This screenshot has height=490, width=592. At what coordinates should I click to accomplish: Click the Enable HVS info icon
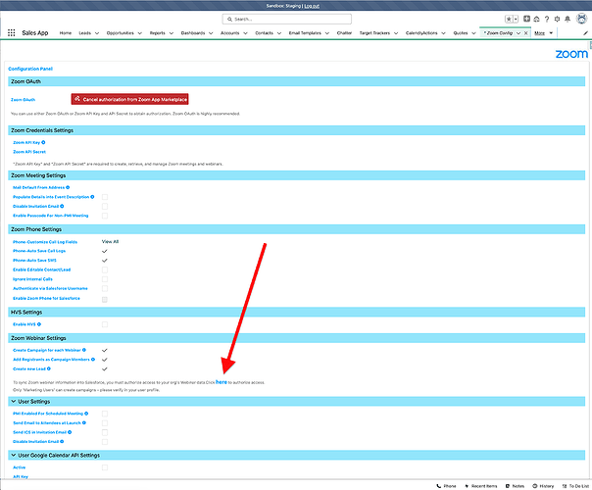pyautogui.click(x=39, y=324)
